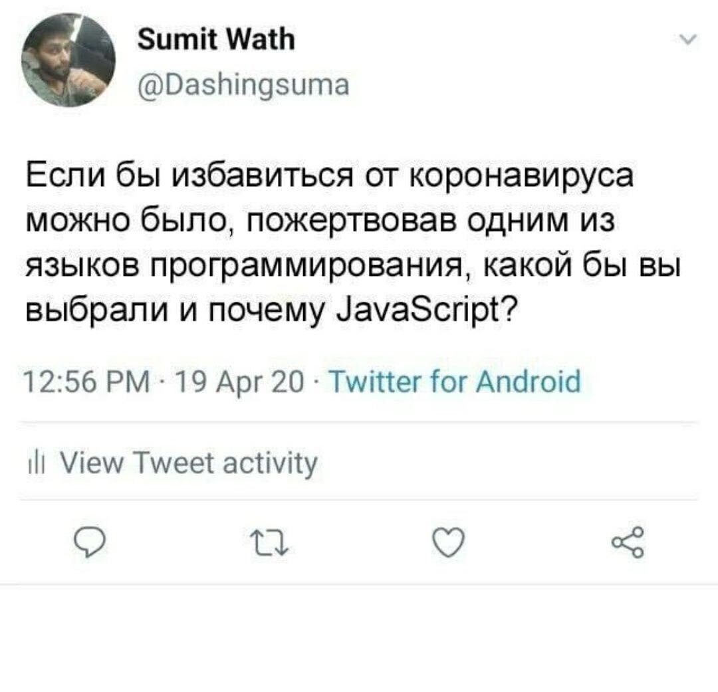Open the share icon on the tweet
718x692 pixels.
(628, 542)
